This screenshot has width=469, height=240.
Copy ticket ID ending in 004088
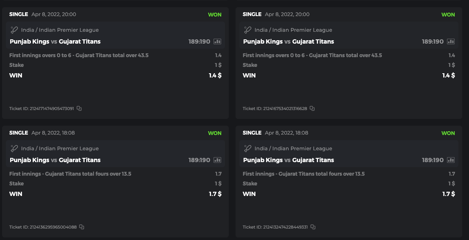pos(82,227)
